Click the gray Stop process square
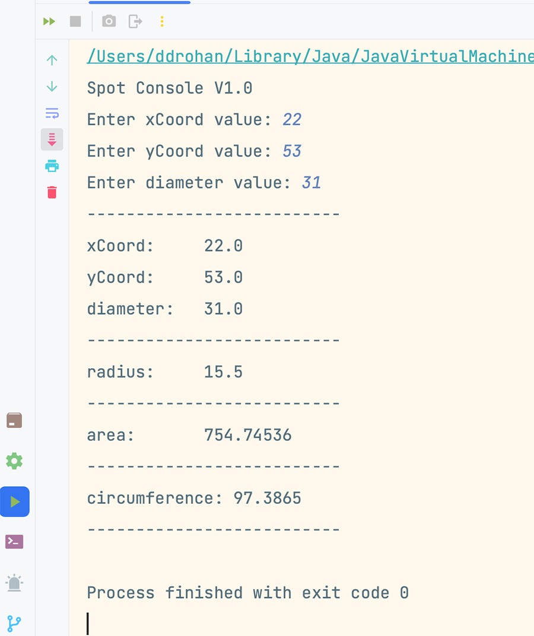The height and width of the screenshot is (636, 534). coord(75,22)
